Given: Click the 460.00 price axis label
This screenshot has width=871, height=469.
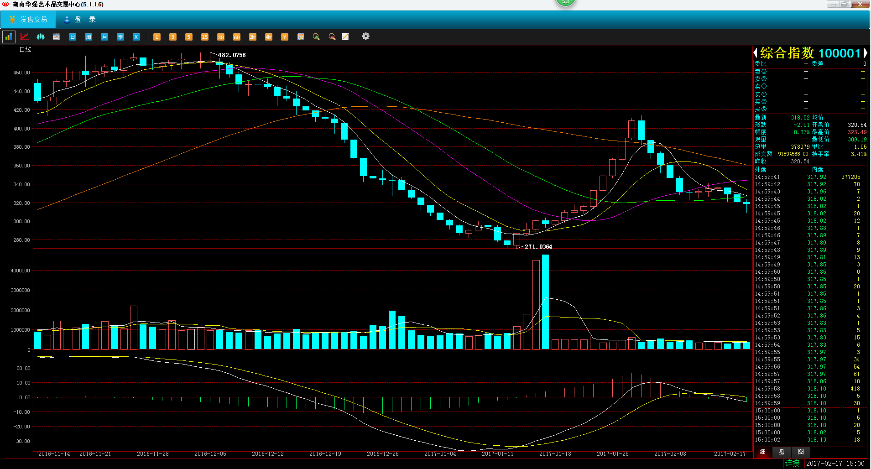Looking at the screenshot, I should point(21,73).
